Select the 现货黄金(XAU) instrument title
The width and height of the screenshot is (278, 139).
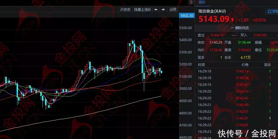click(x=212, y=11)
